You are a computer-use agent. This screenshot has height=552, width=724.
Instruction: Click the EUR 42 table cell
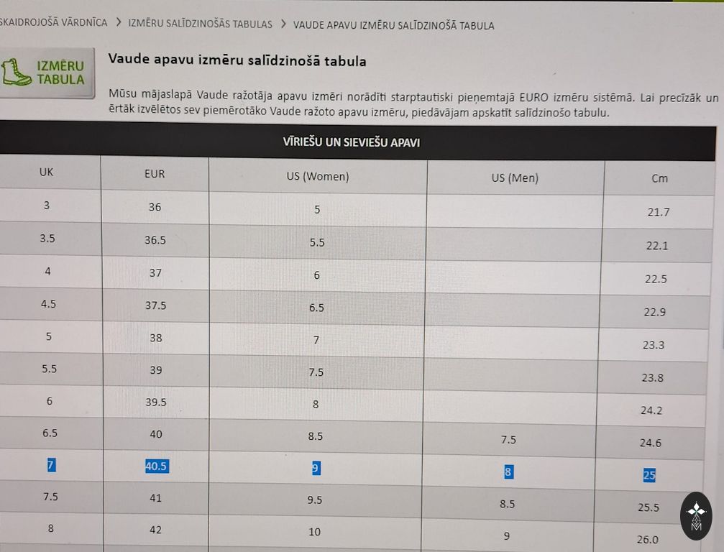pos(155,530)
